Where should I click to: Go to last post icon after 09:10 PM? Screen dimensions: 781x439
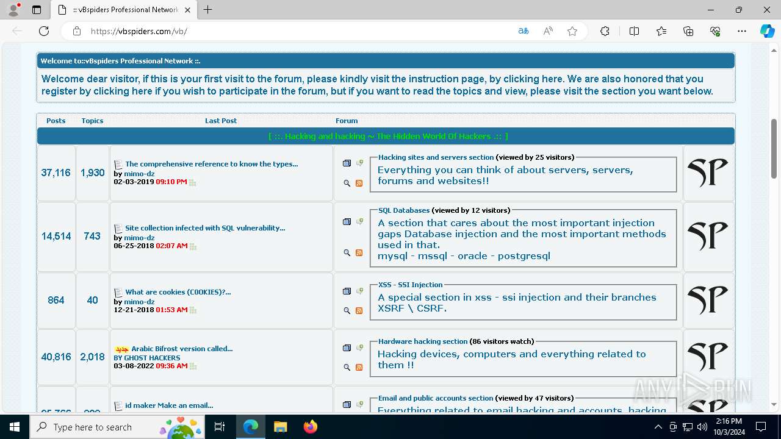(x=193, y=182)
